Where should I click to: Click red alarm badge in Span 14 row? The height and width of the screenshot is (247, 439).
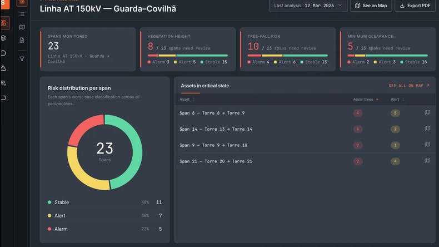click(357, 129)
